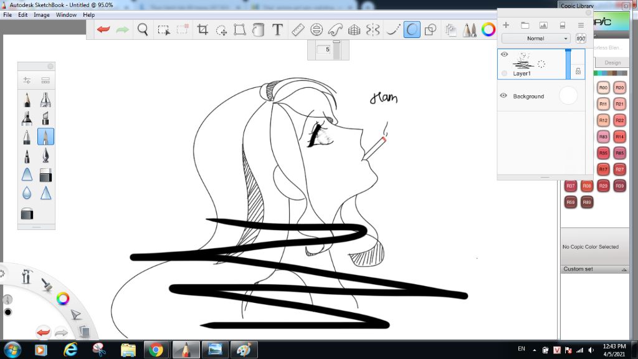The height and width of the screenshot is (359, 638).
Task: Open the file explorer folder on taskbar
Action: (x=128, y=350)
